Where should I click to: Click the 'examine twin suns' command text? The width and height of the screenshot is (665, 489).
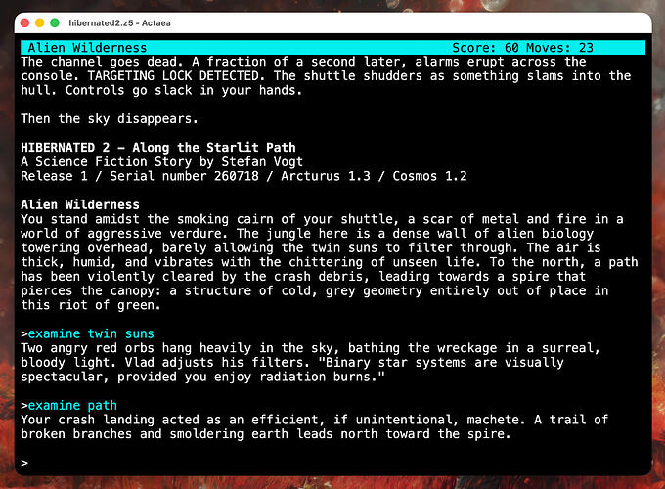[91, 333]
